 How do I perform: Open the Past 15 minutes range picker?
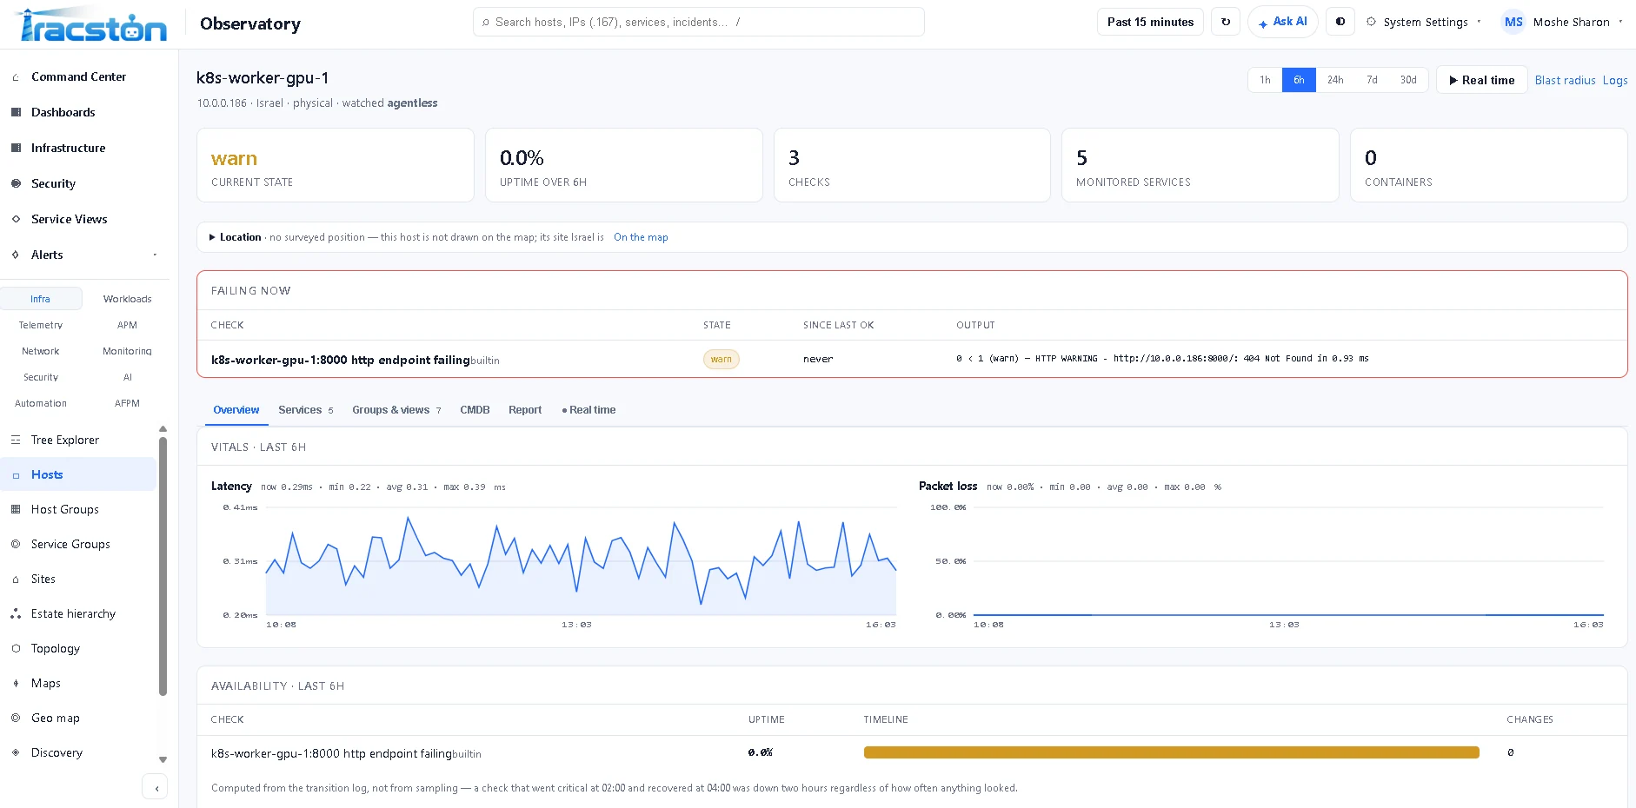coord(1150,22)
